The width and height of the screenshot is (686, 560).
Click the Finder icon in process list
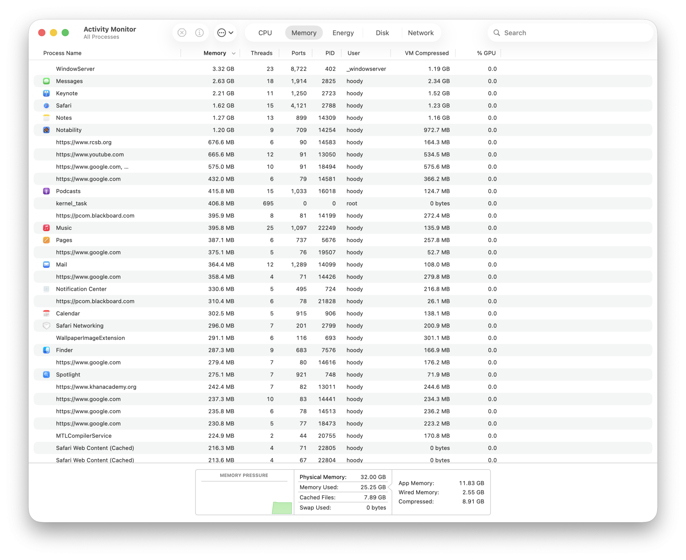(x=46, y=350)
